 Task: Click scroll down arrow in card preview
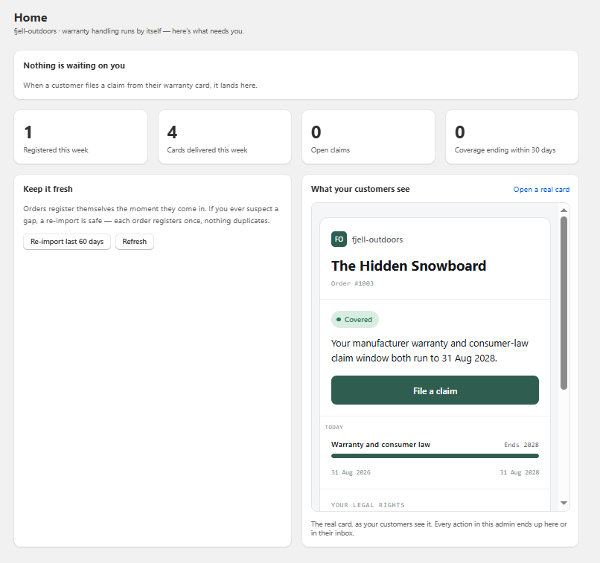564,503
